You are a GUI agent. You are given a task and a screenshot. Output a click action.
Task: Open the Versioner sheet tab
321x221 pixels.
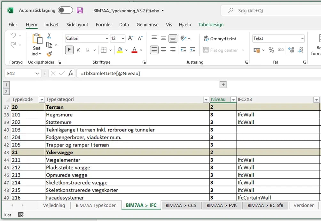pyautogui.click(x=304, y=205)
